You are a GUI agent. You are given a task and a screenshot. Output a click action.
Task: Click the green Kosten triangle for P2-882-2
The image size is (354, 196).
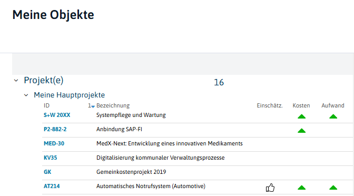301,131
